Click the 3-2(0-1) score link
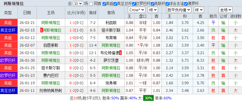 click(x=76, y=60)
